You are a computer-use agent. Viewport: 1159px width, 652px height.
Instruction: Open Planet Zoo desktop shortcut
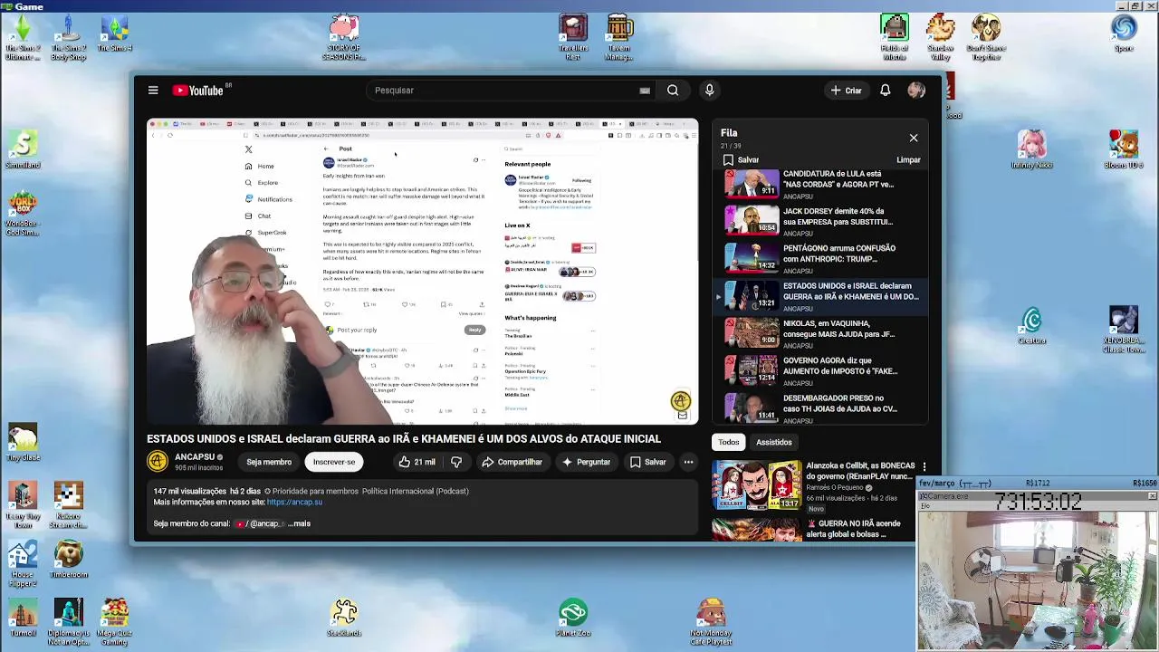(x=572, y=618)
